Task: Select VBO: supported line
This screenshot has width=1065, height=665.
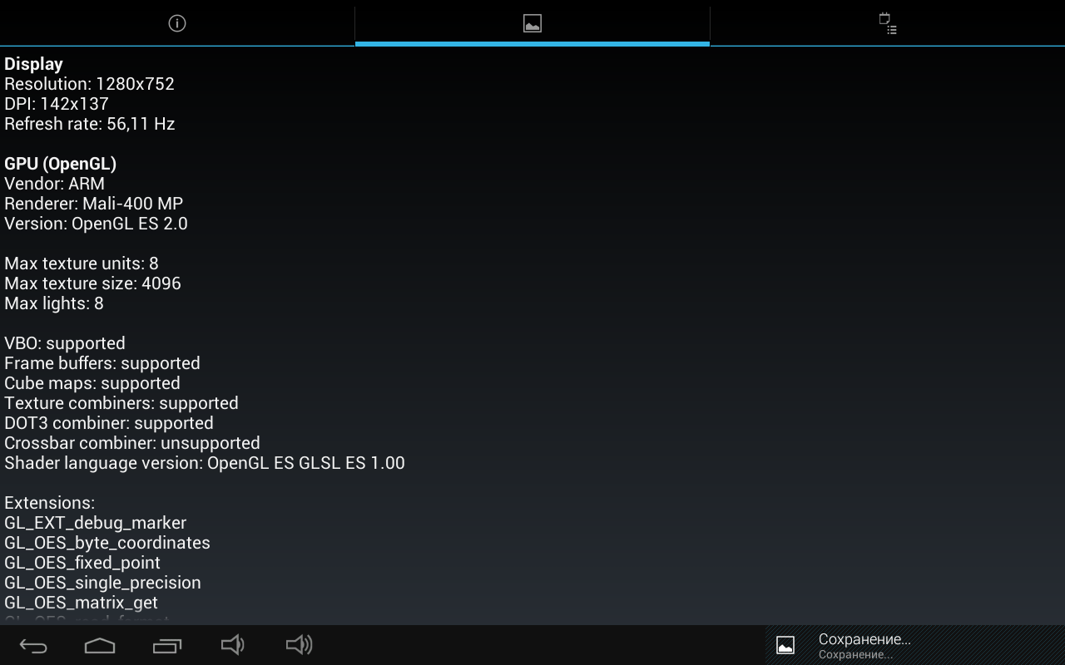Action: pyautogui.click(x=65, y=343)
